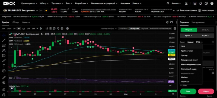Select the 1Н timeframe
217x98 pixels.
click(x=28, y=29)
